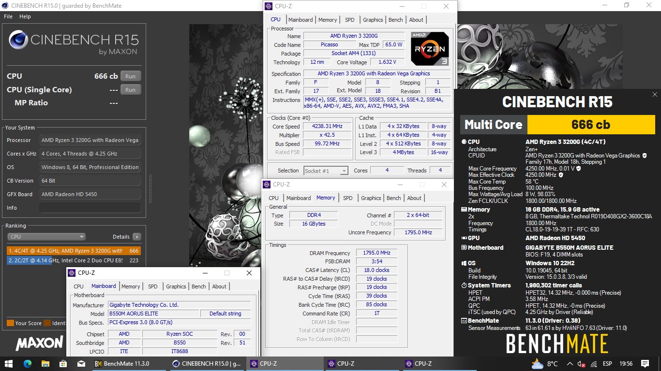Click CPU tab in the Memory timings CPU-Z window
661x371 pixels.
coord(274,198)
